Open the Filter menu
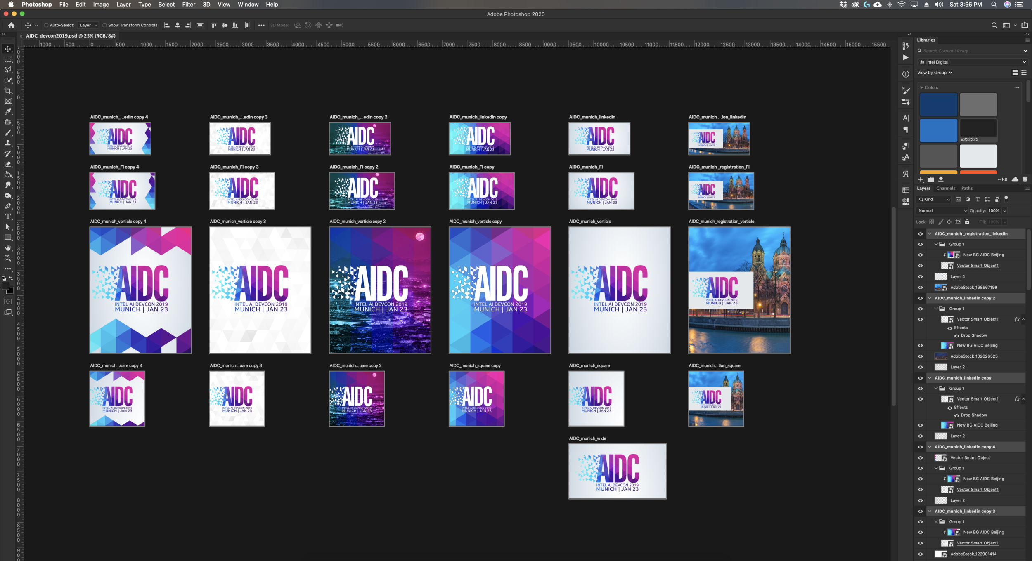The image size is (1032, 561). [189, 5]
